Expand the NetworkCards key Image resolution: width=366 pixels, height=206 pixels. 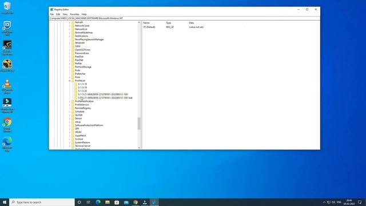click(x=70, y=26)
